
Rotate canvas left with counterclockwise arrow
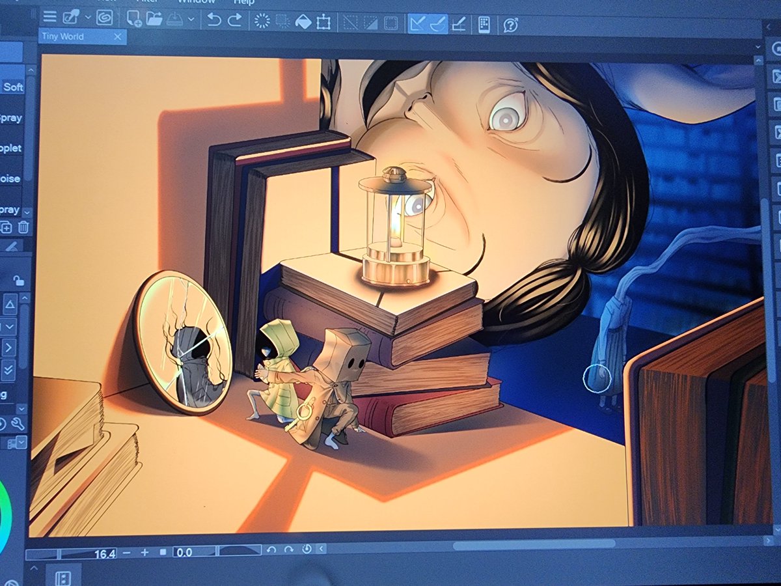click(x=273, y=551)
